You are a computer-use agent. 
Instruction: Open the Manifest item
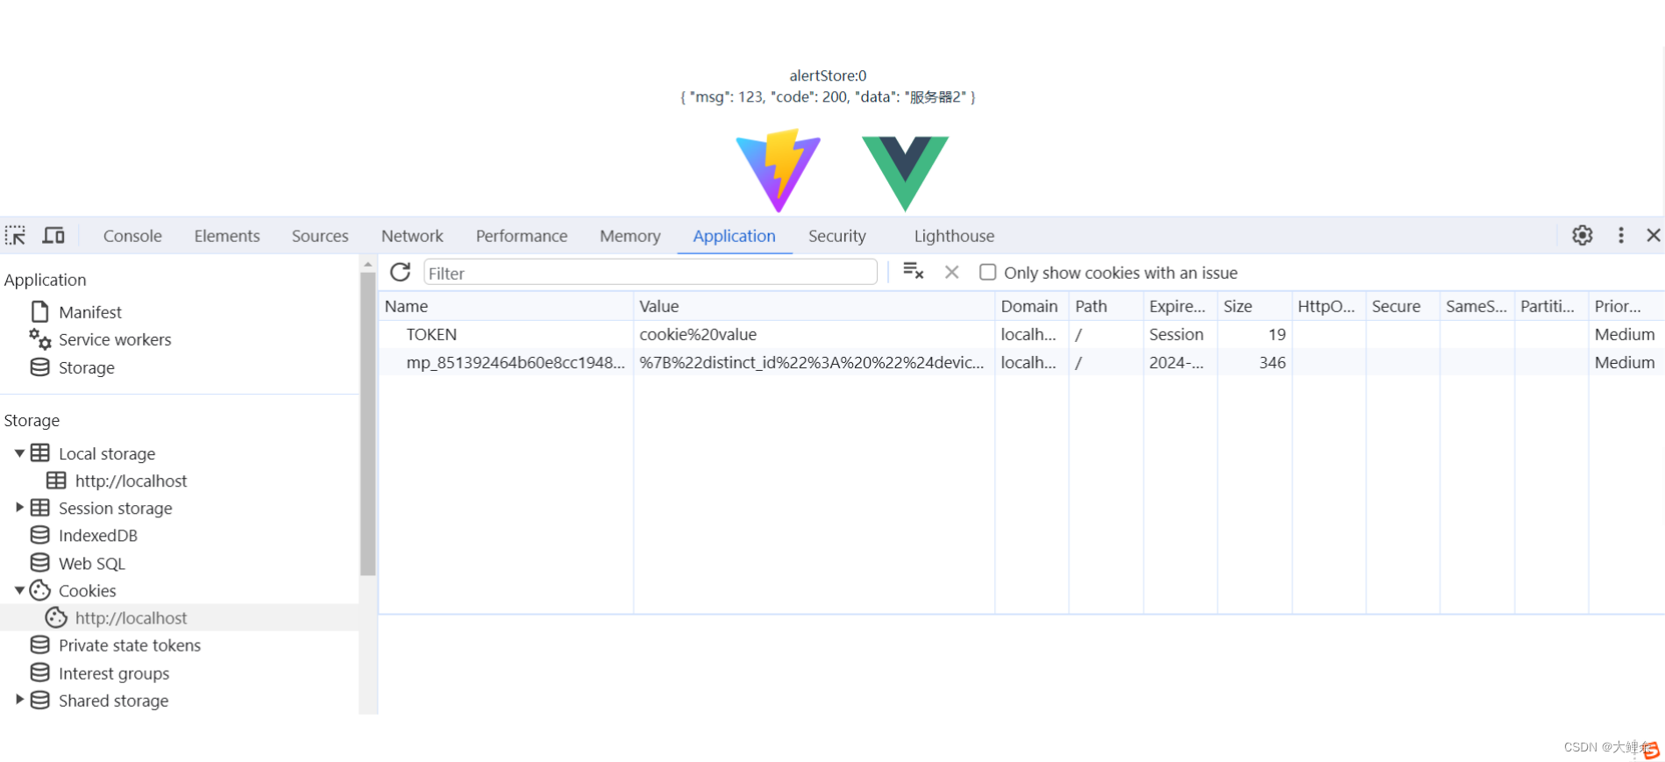[90, 312]
